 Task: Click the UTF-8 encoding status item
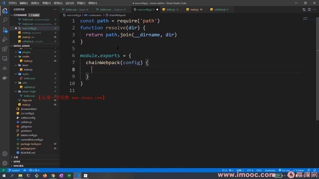pos(250,170)
